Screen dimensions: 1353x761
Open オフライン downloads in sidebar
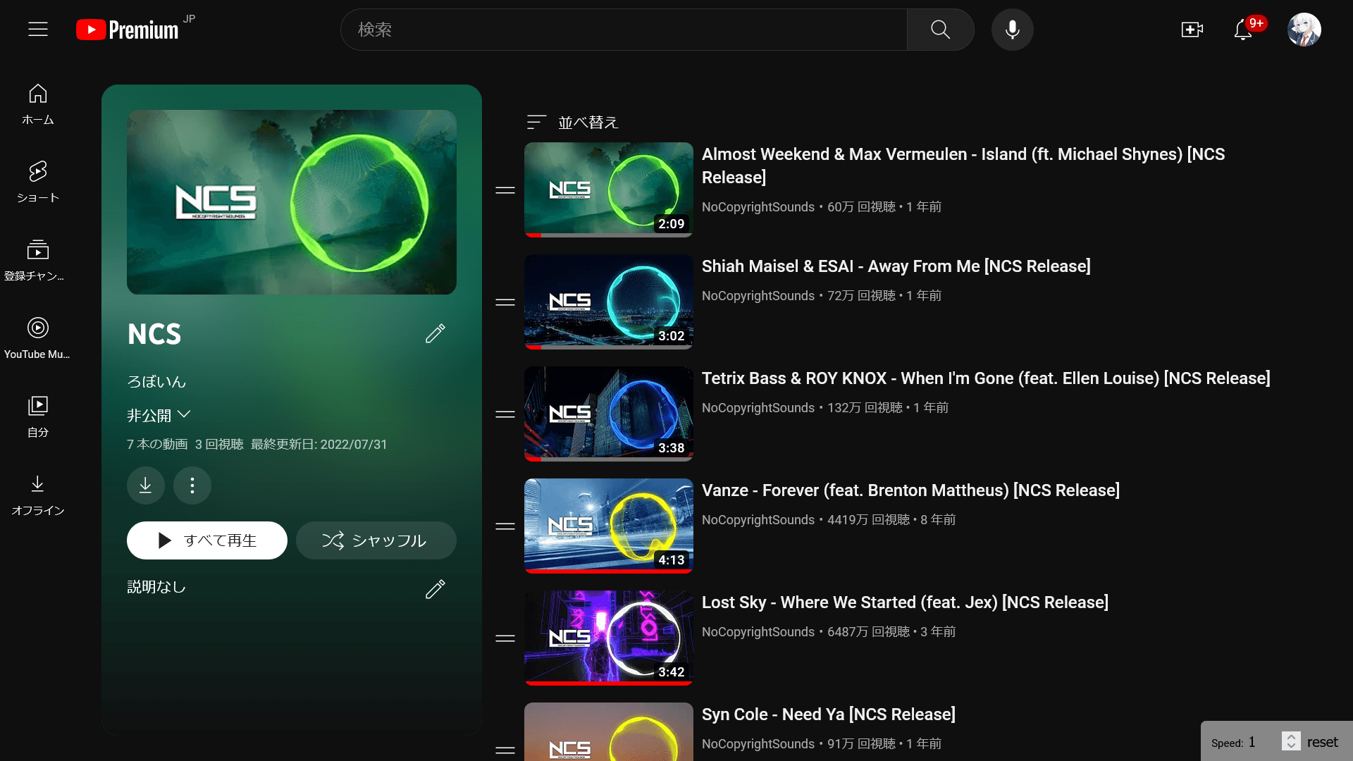point(38,495)
